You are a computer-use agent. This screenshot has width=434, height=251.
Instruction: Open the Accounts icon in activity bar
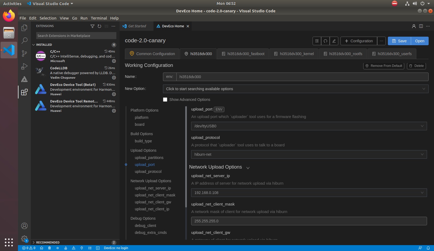pos(24,226)
